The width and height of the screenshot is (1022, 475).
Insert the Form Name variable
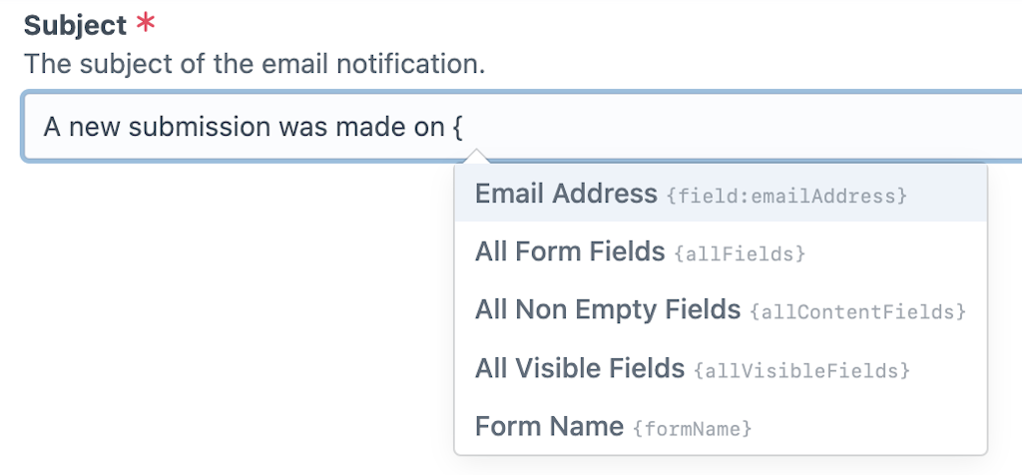549,427
